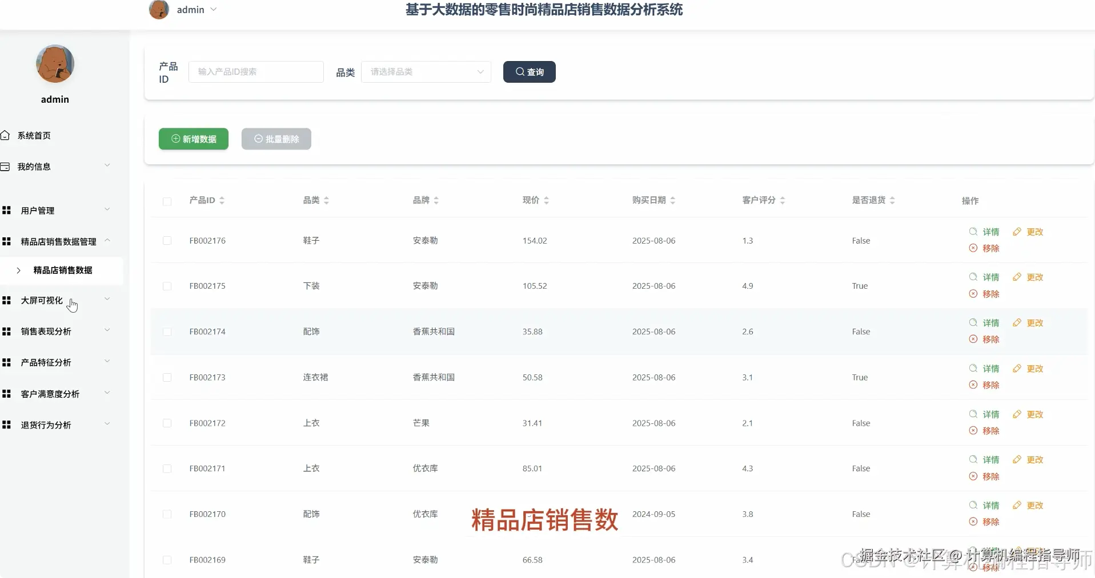This screenshot has height=578, width=1095.
Task: Open the 品类 category dropdown
Action: coord(427,71)
